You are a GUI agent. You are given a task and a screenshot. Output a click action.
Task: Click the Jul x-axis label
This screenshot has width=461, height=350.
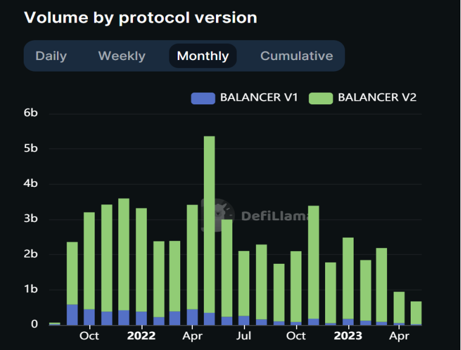[244, 335]
